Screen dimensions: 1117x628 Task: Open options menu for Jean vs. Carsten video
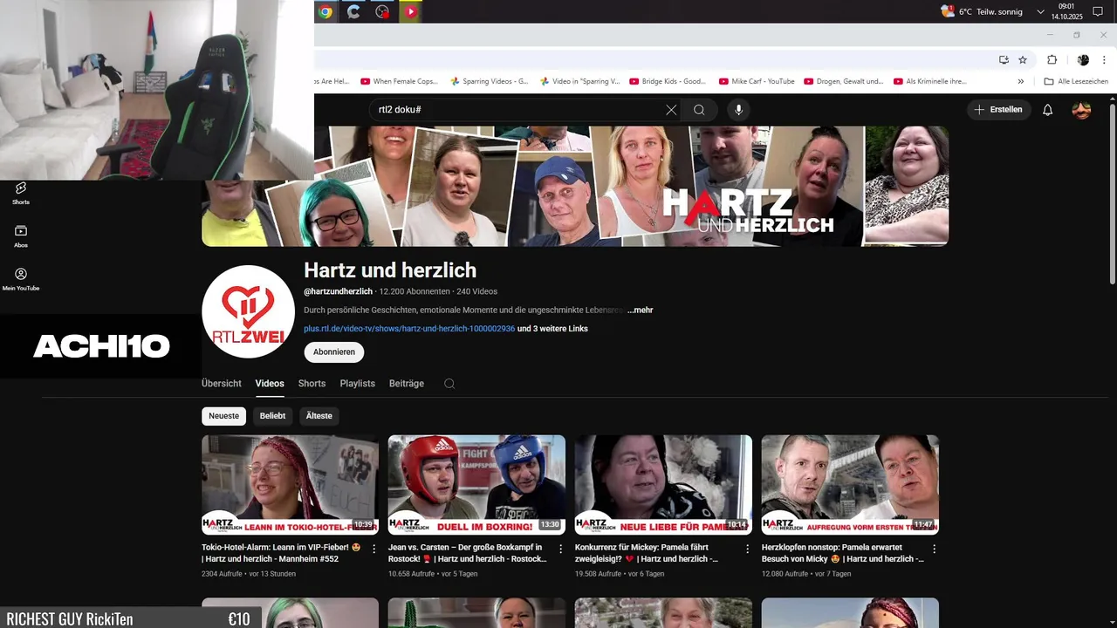561,549
